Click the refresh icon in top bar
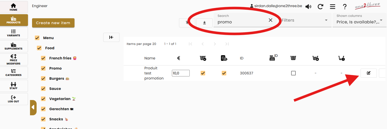This screenshot has width=387, height=129. tap(320, 7)
